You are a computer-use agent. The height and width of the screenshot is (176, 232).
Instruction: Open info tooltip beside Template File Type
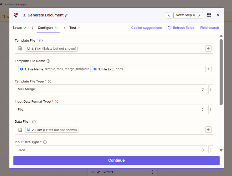(50, 81)
